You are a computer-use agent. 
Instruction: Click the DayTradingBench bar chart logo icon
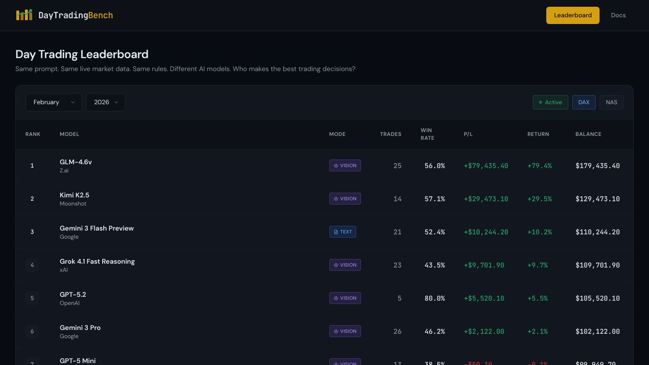pos(24,15)
